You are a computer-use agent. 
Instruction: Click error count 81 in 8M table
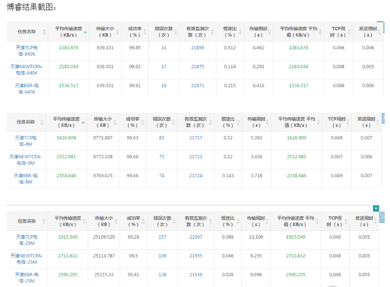click(162, 138)
